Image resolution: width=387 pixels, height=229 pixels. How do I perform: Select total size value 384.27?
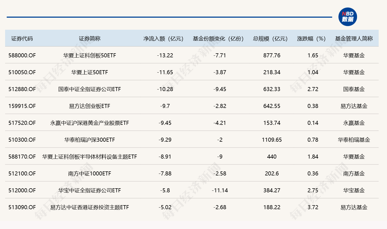pos(272,190)
